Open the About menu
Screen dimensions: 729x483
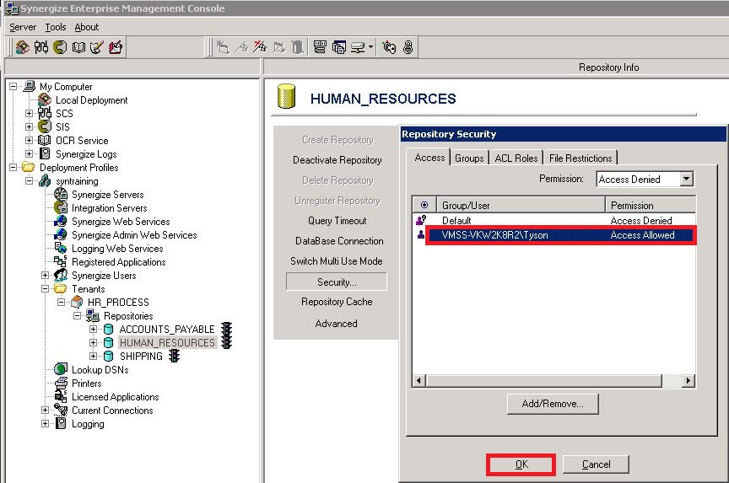[x=86, y=27]
